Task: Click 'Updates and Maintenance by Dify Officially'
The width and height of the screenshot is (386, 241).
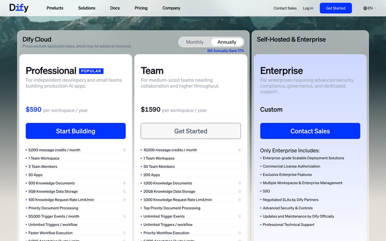Action: tap(299, 216)
